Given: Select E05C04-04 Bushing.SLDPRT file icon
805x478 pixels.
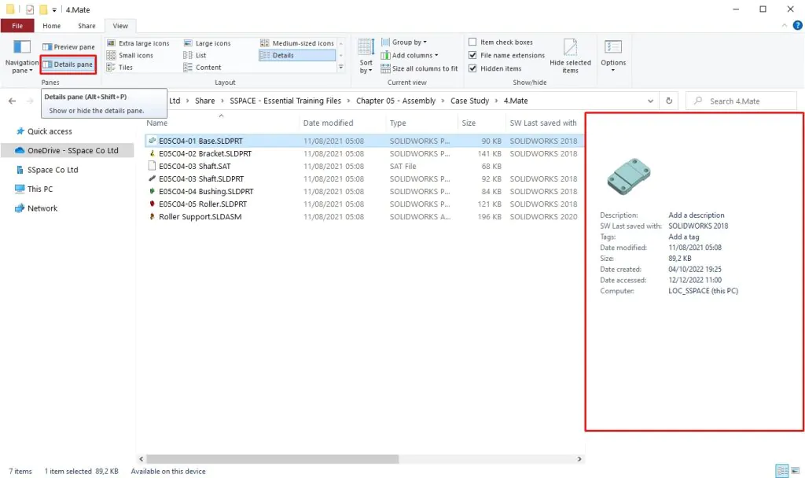Looking at the screenshot, I should click(152, 191).
